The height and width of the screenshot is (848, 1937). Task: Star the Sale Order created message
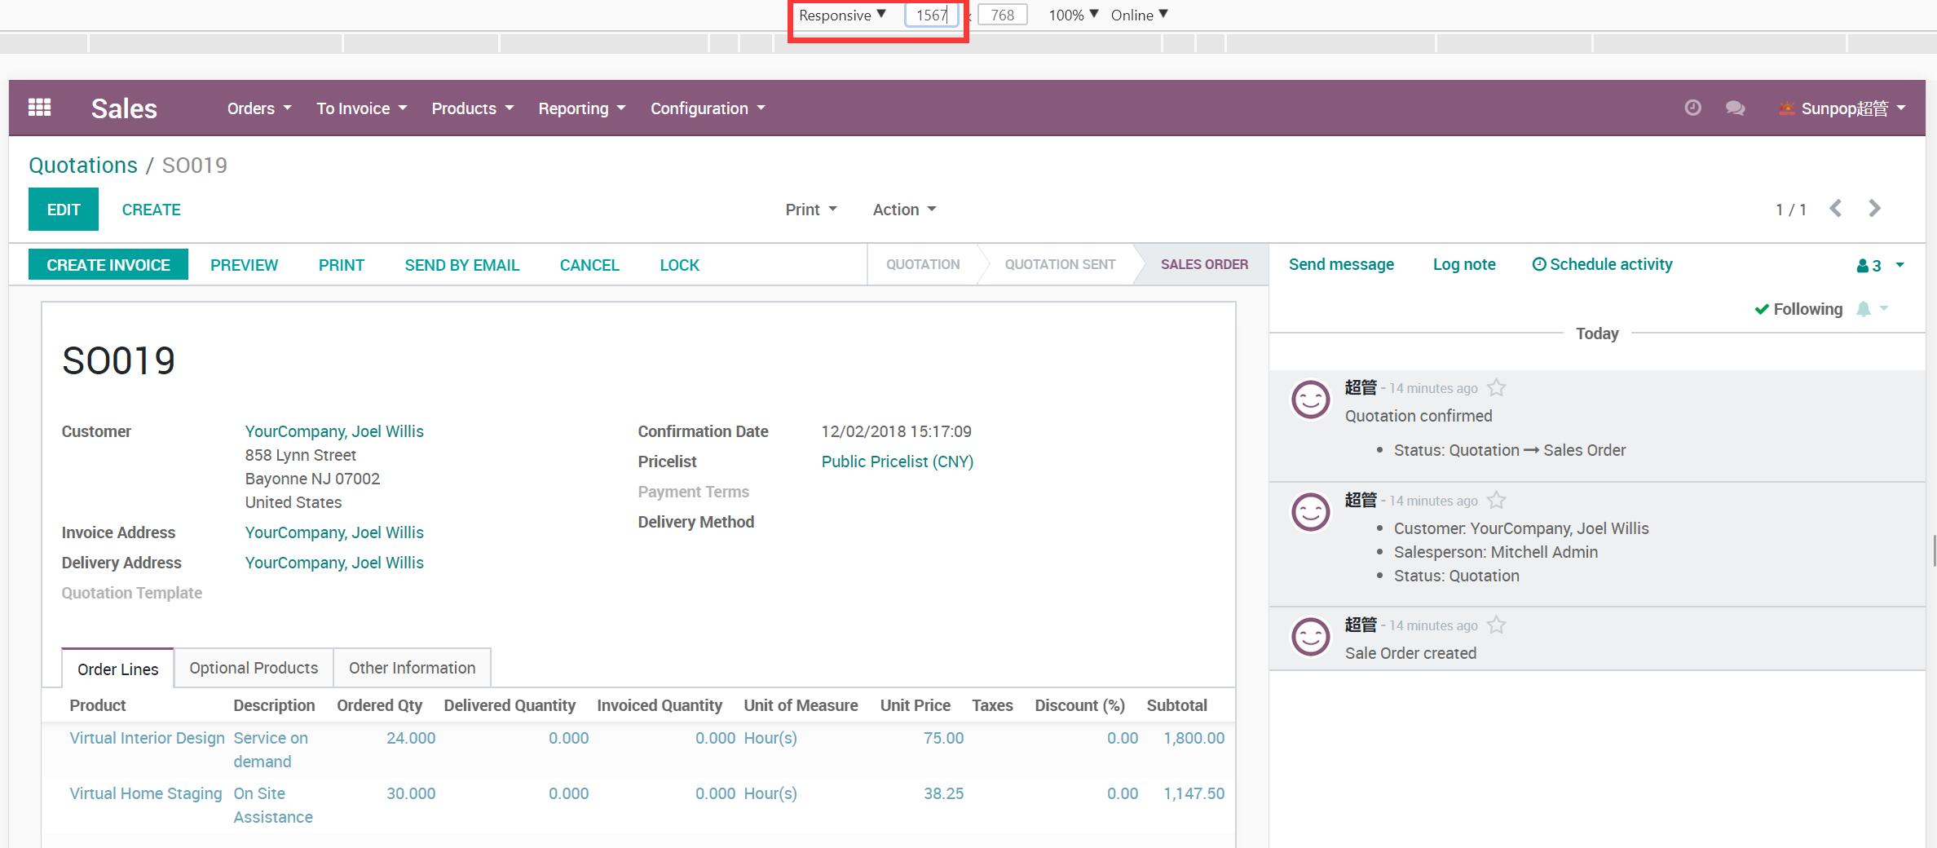click(1496, 625)
